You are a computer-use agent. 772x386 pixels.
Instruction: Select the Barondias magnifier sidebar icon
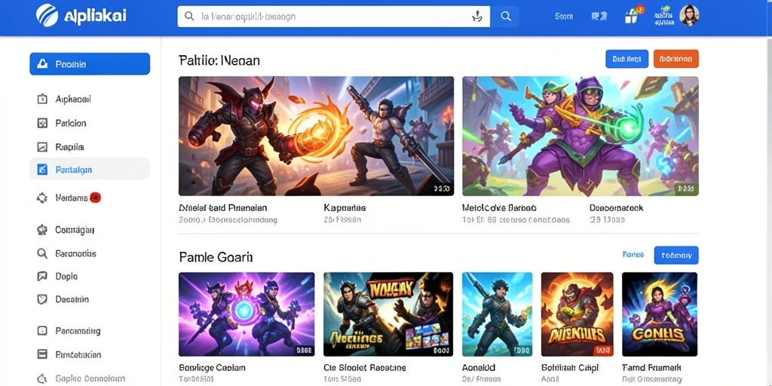click(42, 253)
